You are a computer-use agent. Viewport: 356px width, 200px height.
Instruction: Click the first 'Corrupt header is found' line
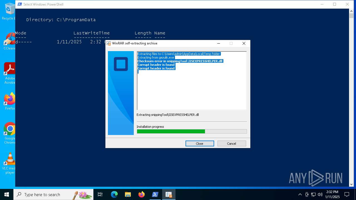coord(156,65)
